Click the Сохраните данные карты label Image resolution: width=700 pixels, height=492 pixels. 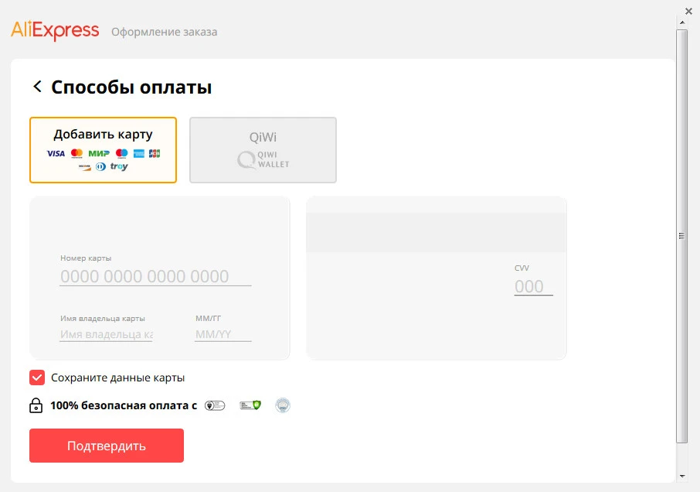pyautogui.click(x=118, y=378)
